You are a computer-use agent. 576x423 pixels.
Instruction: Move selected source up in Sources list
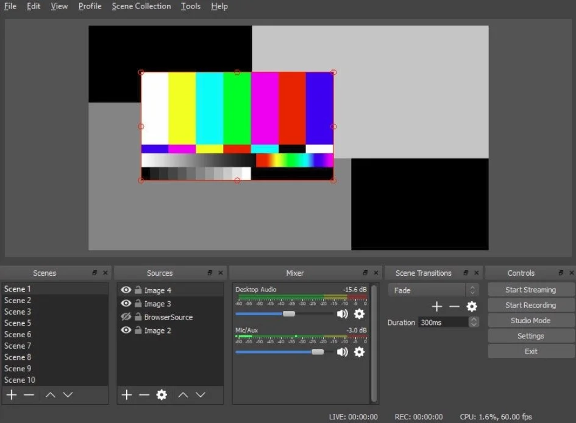[182, 395]
